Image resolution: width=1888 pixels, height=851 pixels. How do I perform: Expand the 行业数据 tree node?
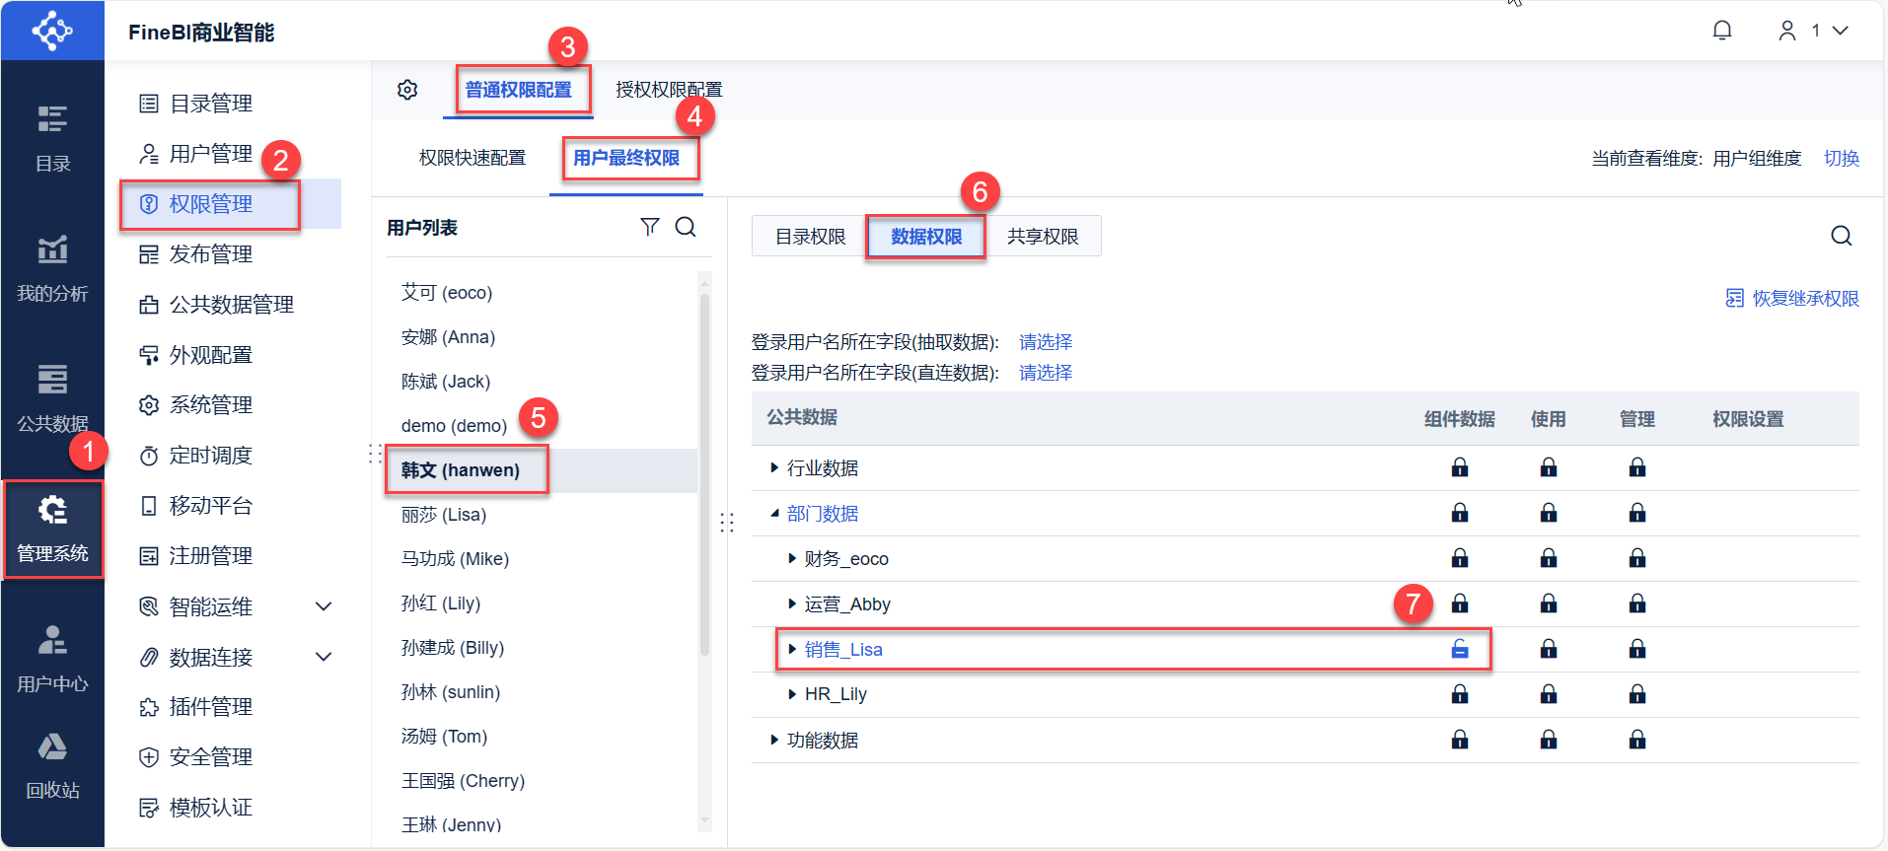(774, 467)
